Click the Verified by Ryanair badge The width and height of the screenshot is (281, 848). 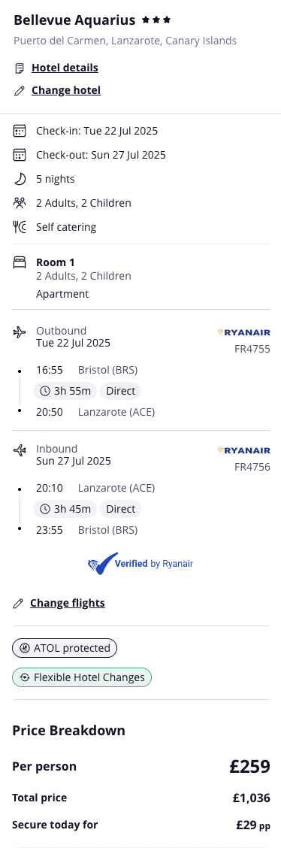pos(140,564)
